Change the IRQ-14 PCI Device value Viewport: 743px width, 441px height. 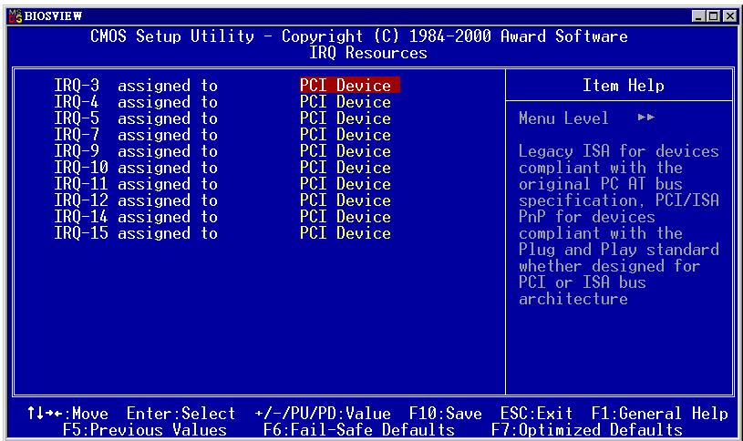(x=346, y=217)
